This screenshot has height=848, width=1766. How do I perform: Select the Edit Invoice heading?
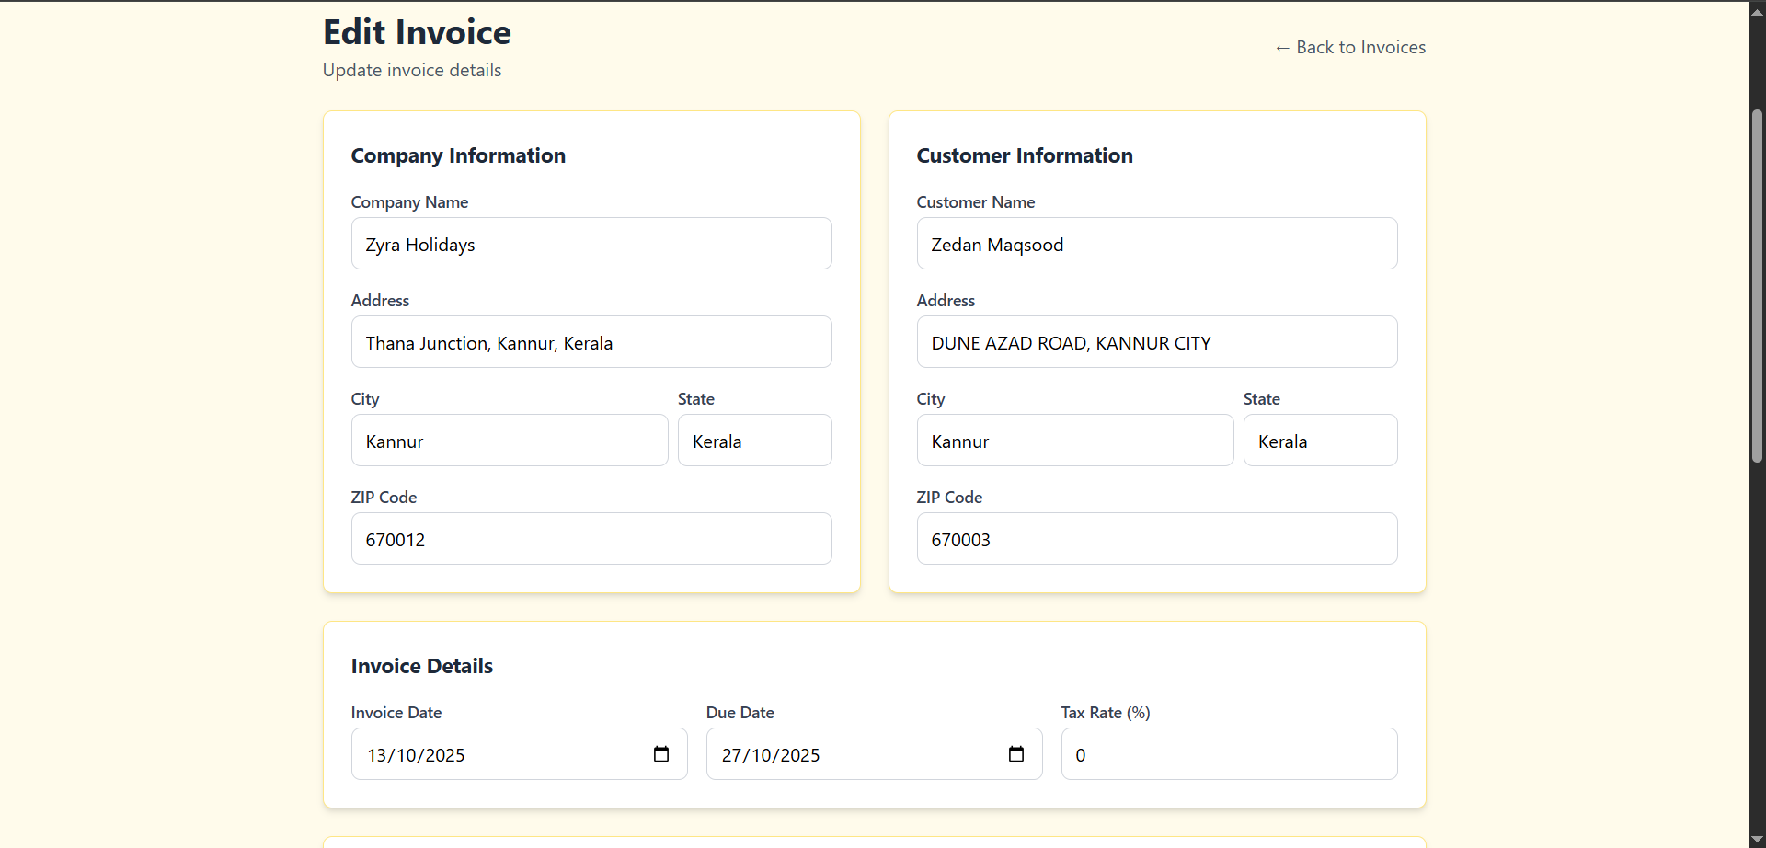[416, 32]
